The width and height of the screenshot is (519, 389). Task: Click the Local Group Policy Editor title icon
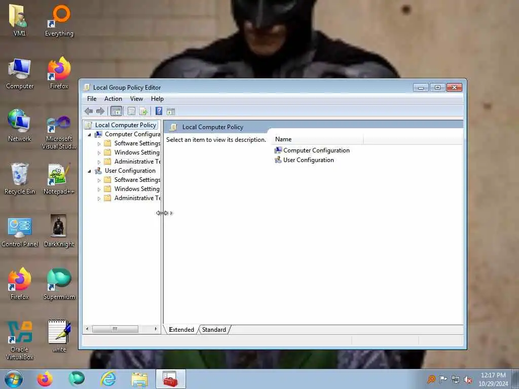pyautogui.click(x=87, y=87)
